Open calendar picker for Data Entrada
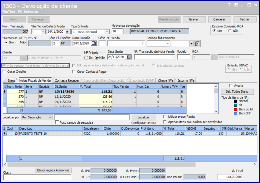Image resolution: width=260 pixels, height=183 pixels. coord(67,32)
